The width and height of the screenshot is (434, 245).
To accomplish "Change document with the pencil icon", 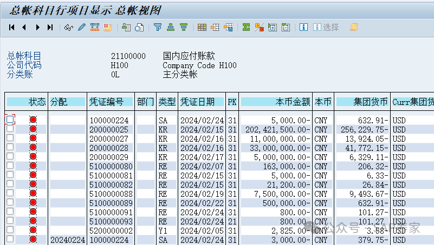I will point(82,28).
